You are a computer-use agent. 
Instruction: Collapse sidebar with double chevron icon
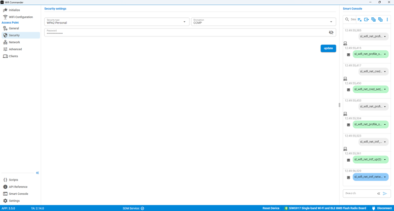37,173
